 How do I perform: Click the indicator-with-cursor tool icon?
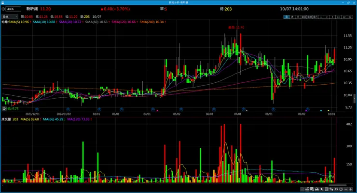(x=331, y=189)
